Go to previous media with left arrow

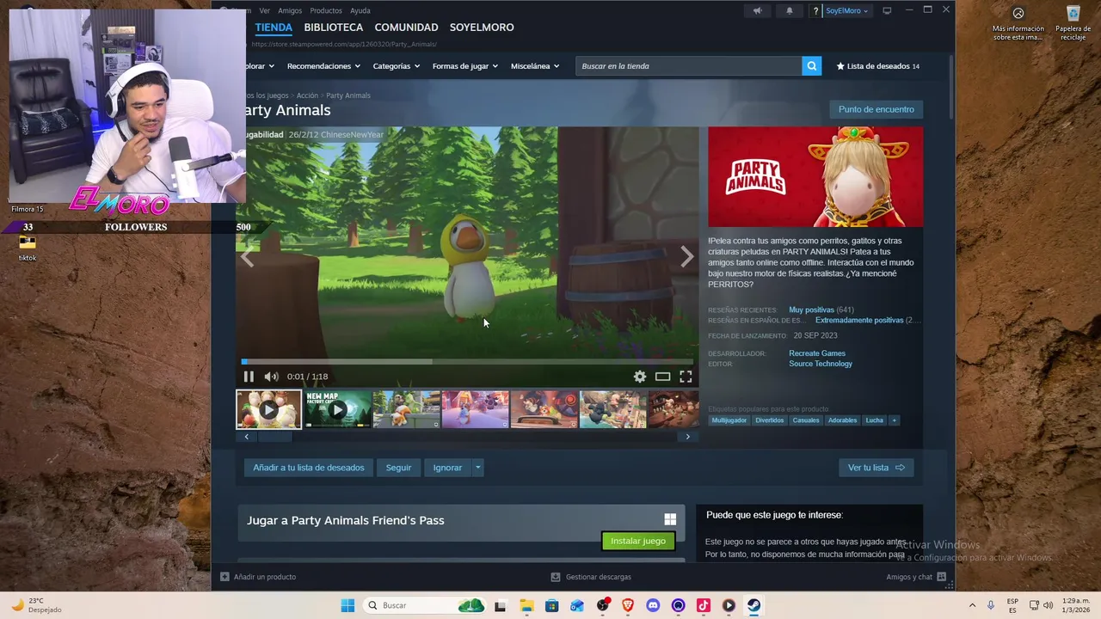pos(248,256)
